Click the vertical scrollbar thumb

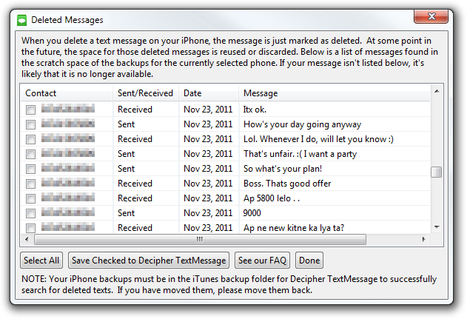(x=437, y=172)
